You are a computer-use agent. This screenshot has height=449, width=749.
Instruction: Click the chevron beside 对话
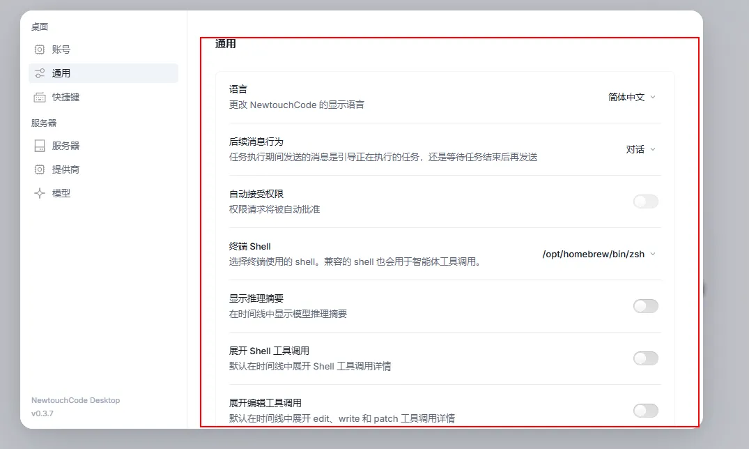pos(653,149)
